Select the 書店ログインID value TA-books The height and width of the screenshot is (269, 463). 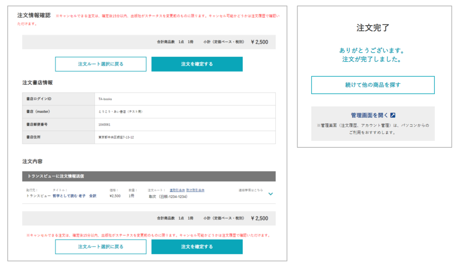tap(105, 99)
